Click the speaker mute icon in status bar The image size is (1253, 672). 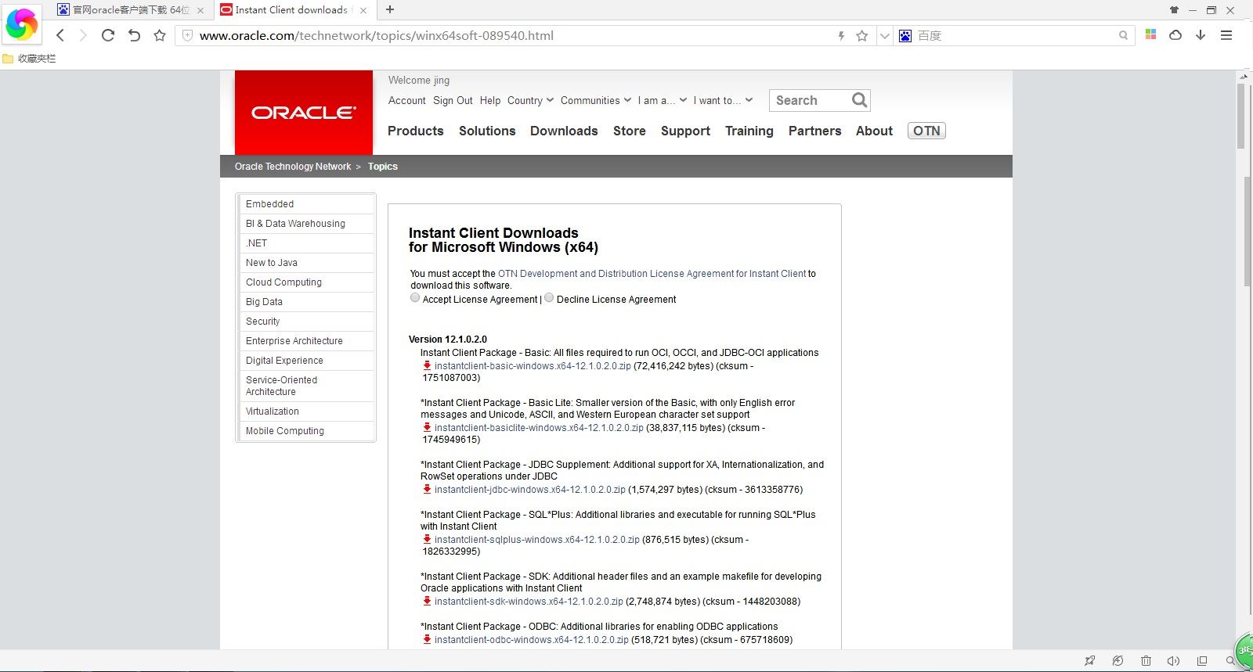[1173, 661]
